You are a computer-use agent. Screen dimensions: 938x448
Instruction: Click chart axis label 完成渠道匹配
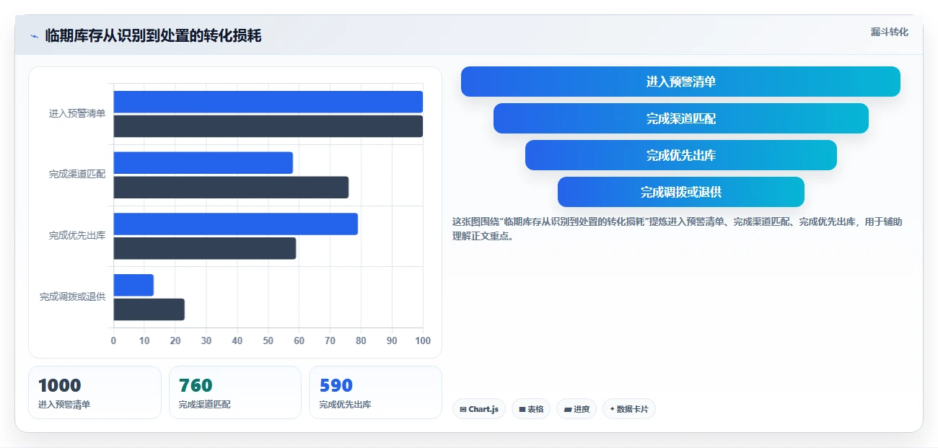[77, 174]
